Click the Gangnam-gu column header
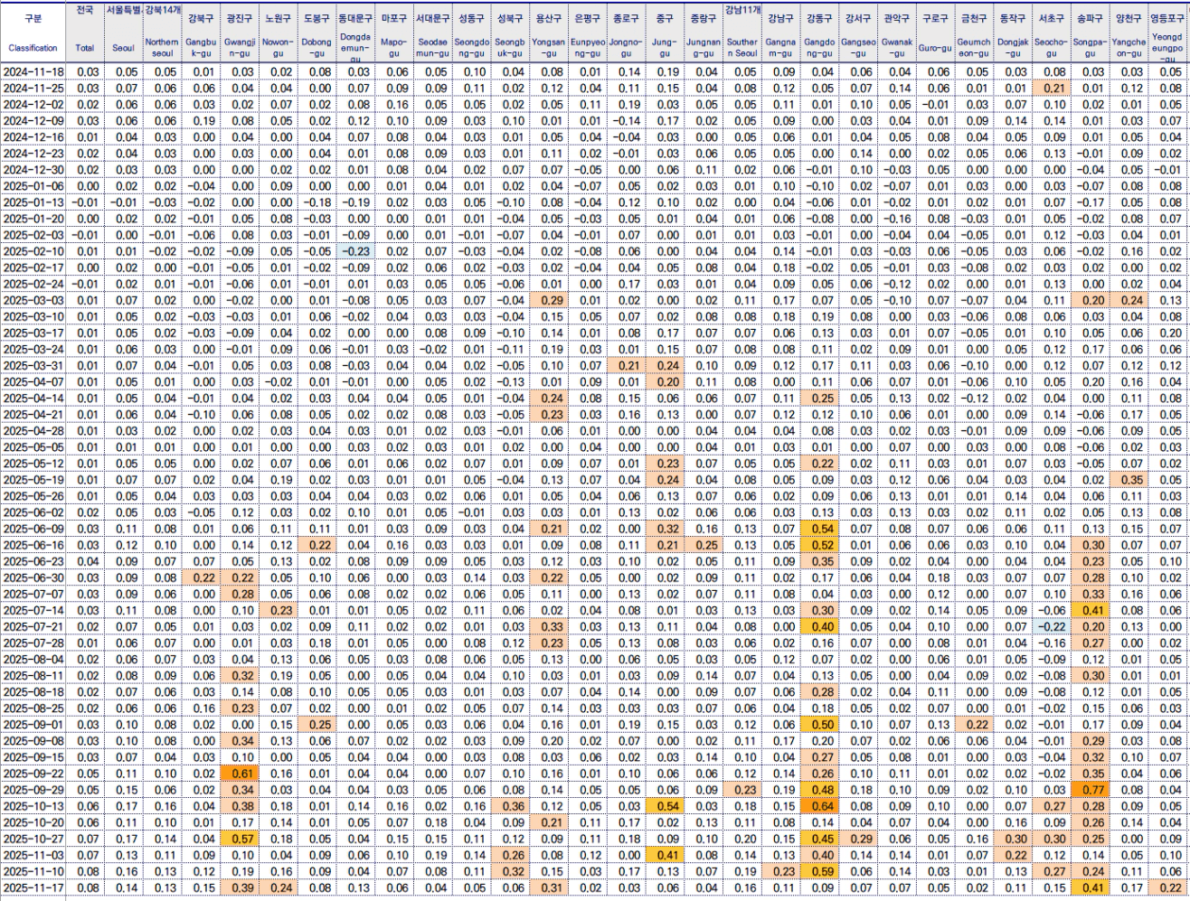 pos(780,47)
